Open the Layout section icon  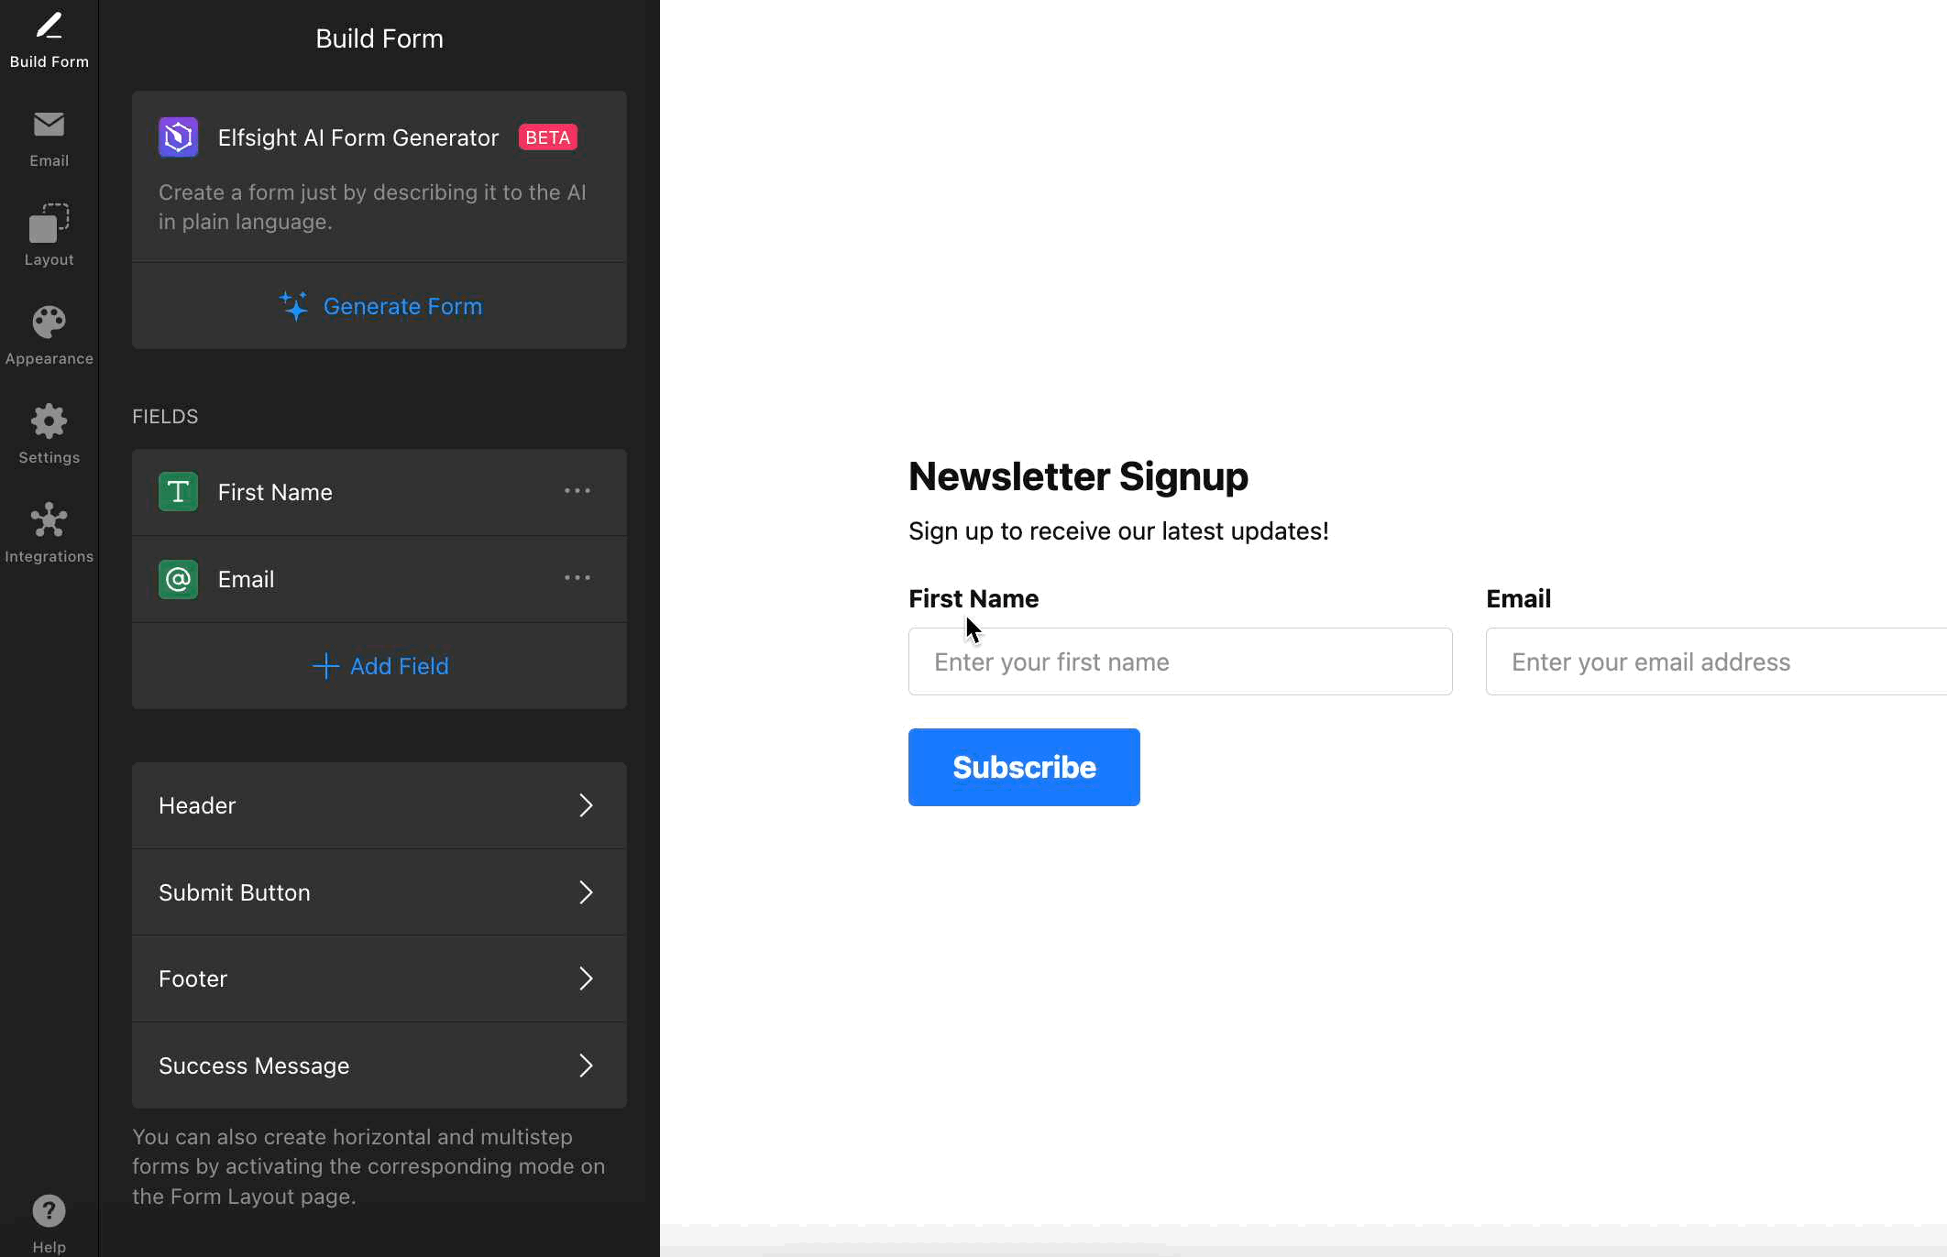coord(49,223)
